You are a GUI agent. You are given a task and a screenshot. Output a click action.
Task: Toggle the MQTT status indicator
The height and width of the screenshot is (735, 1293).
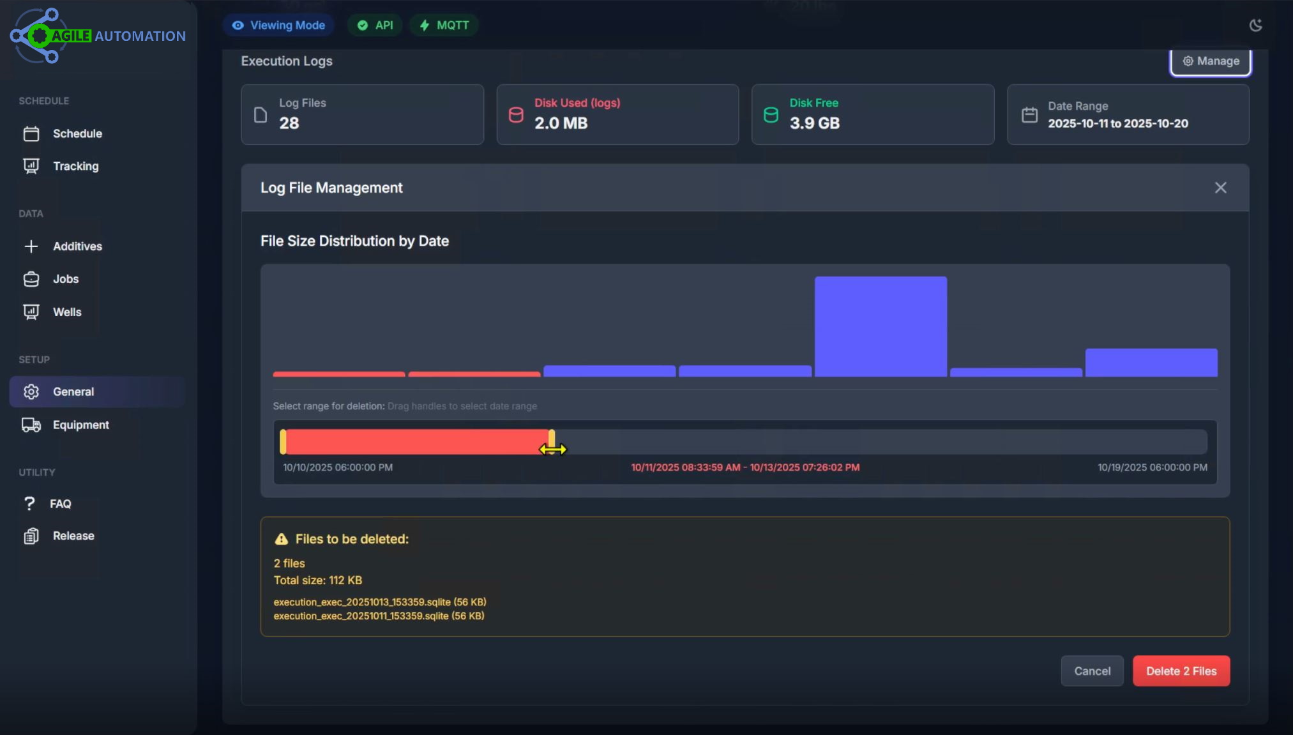point(444,25)
